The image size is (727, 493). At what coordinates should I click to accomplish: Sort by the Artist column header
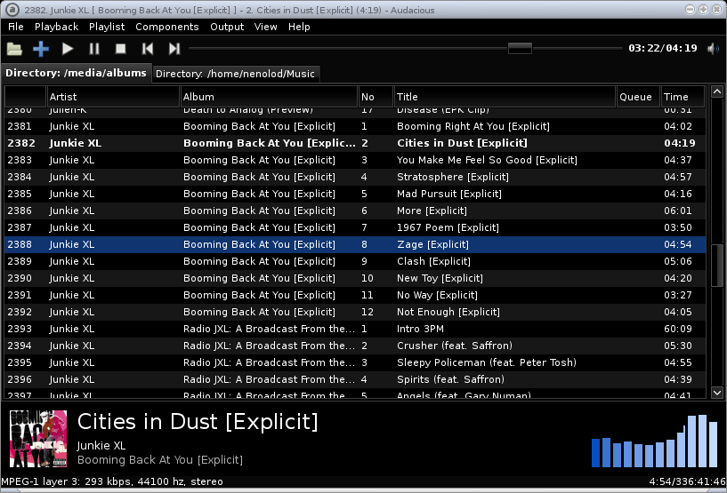[x=113, y=97]
